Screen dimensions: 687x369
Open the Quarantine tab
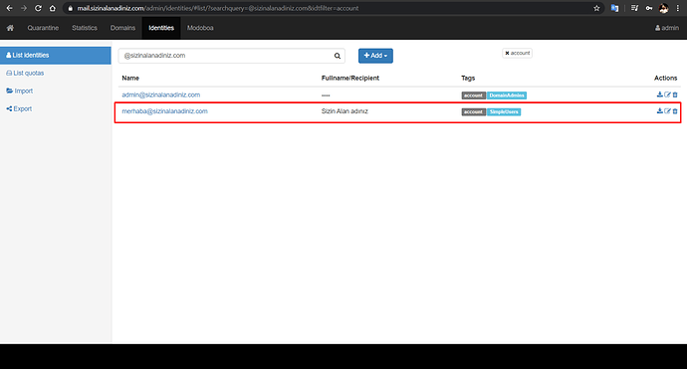tap(43, 28)
